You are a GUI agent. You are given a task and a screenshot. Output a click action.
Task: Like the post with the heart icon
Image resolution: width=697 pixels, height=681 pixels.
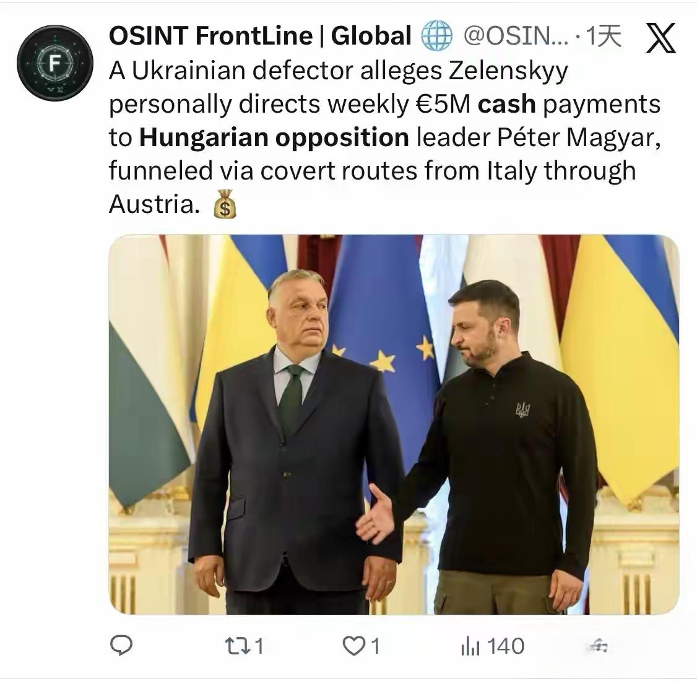pos(354,646)
